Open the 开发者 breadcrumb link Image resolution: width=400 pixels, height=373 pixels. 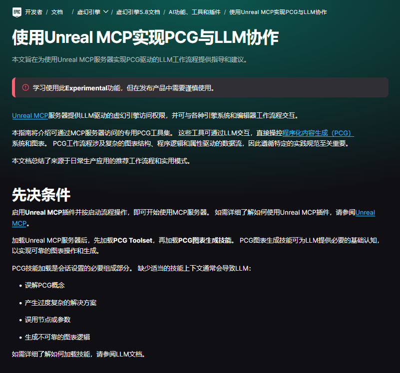tap(33, 12)
